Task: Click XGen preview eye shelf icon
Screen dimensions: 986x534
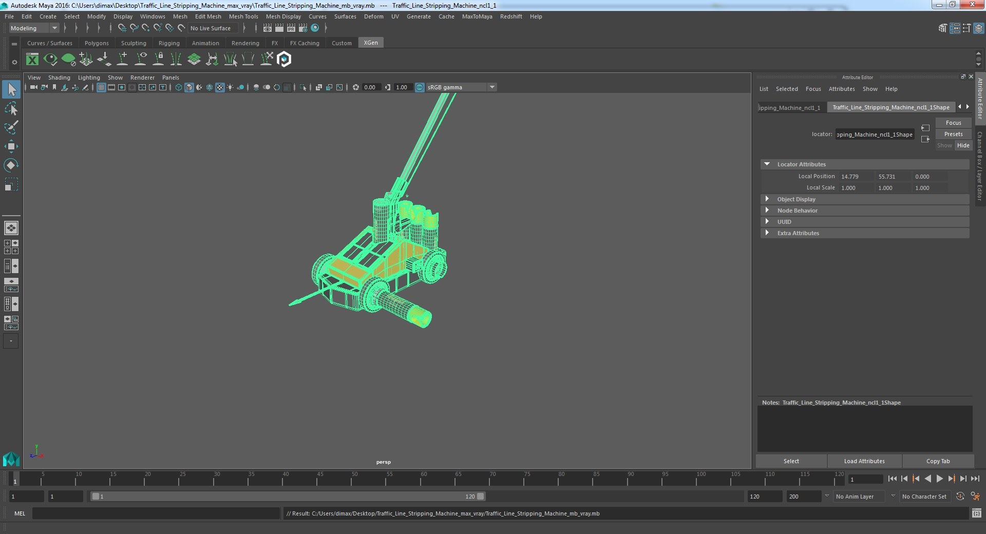Action: tap(50, 60)
